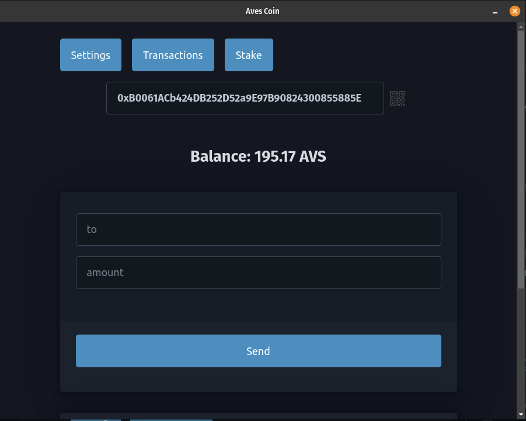Click the amount input field
Image resolution: width=526 pixels, height=421 pixels.
point(259,272)
